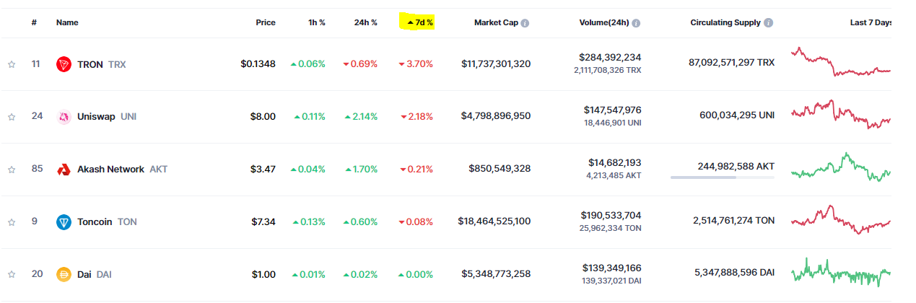Sort by the 7d % column

(x=420, y=23)
